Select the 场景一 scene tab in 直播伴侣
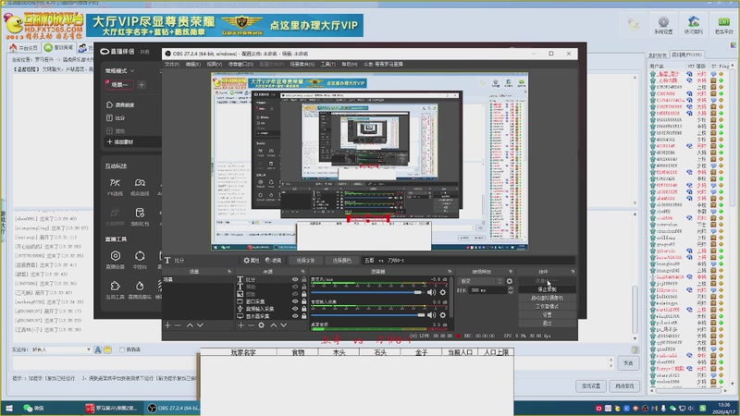This screenshot has height=416, width=740. tap(119, 85)
